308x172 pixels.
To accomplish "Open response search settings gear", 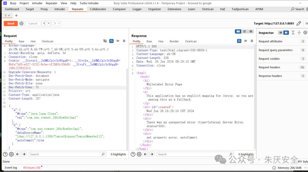I will point(139,154).
